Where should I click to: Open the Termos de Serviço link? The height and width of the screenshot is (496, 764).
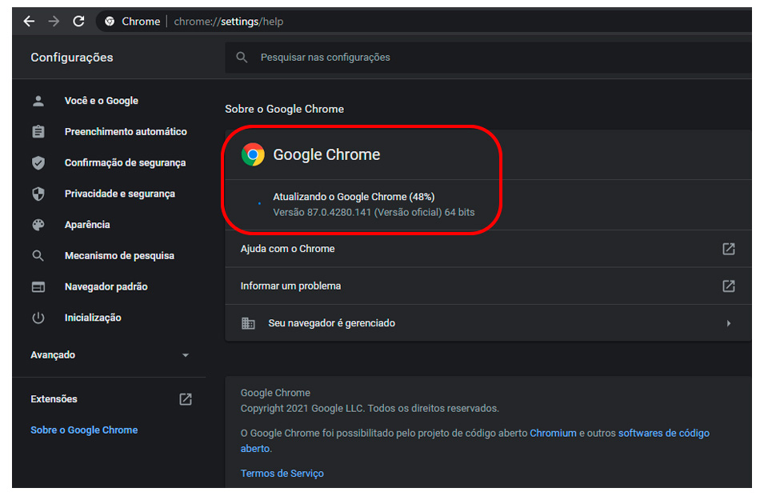coord(282,474)
